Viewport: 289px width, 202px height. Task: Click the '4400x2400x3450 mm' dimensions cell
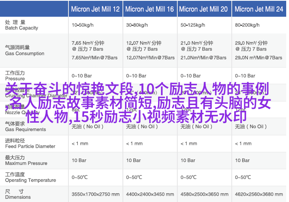click(x=150, y=194)
